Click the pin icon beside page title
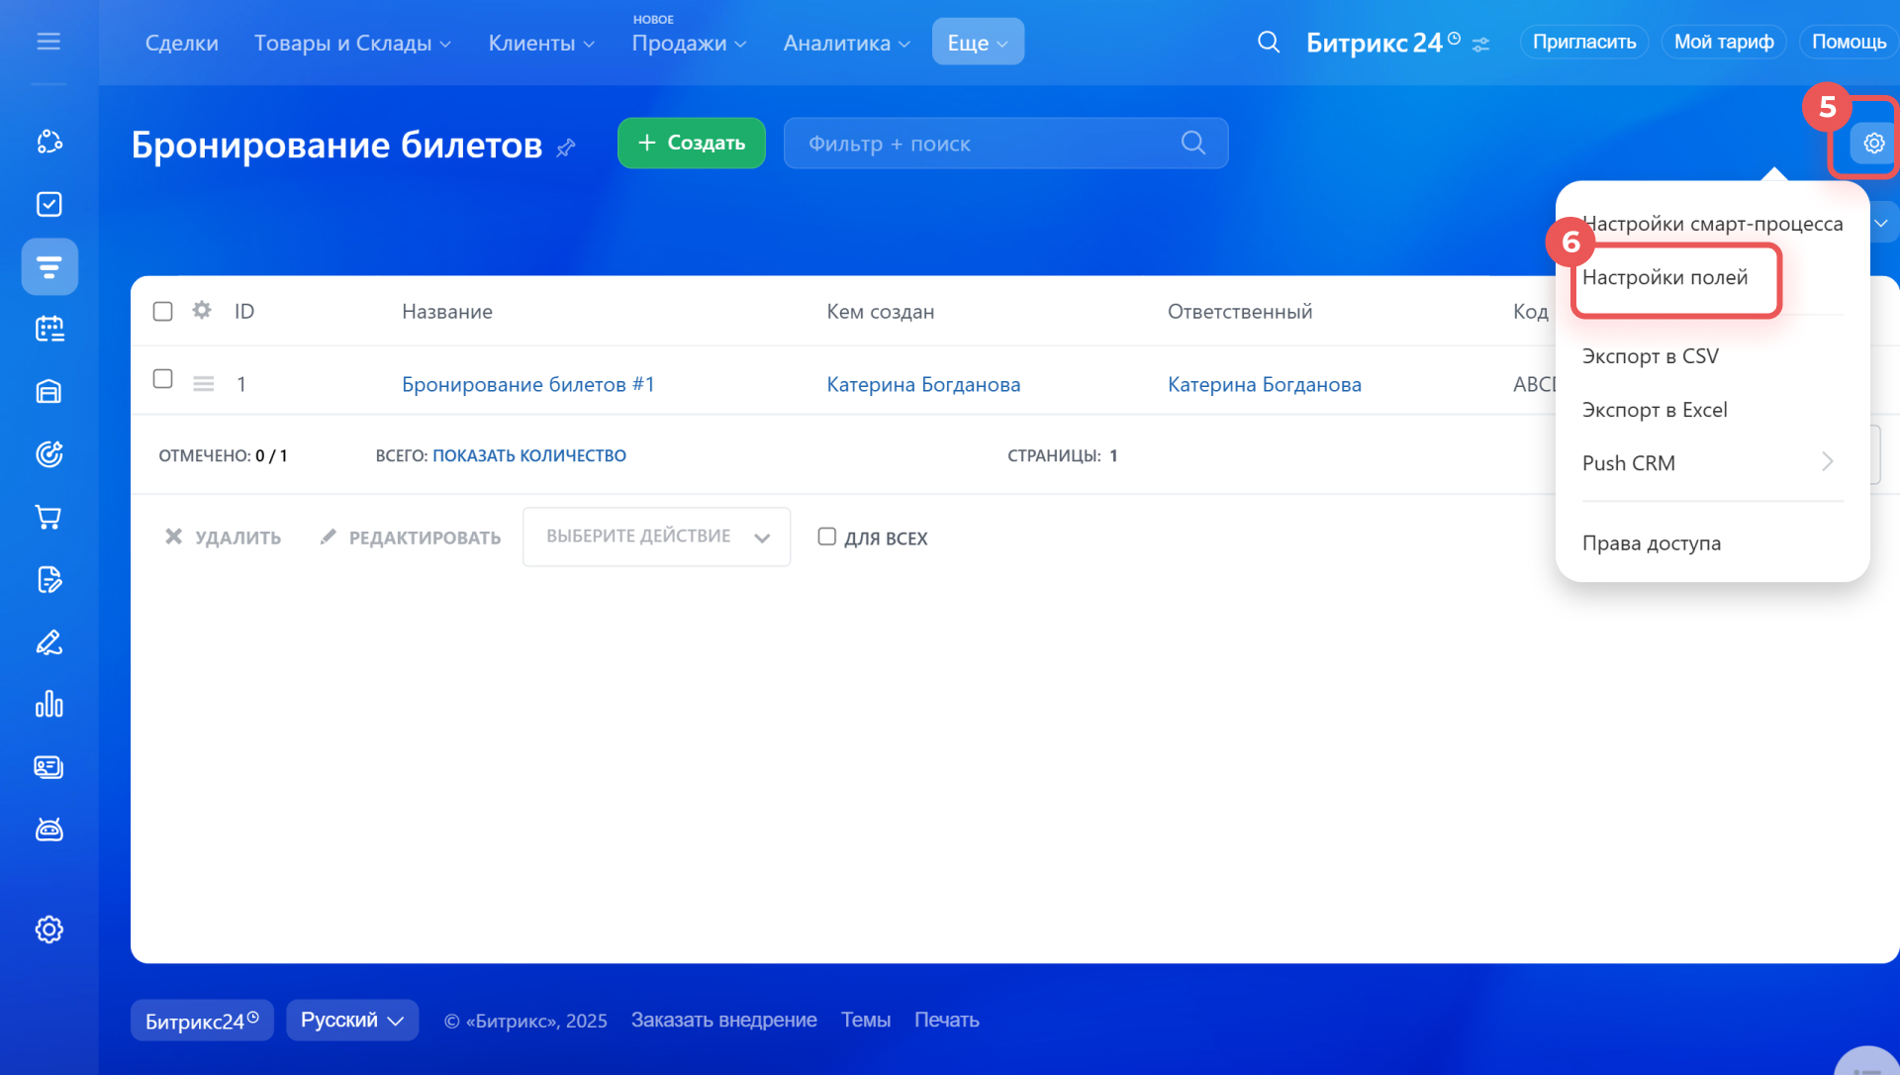Screen dimensions: 1900x1075 (x=566, y=147)
